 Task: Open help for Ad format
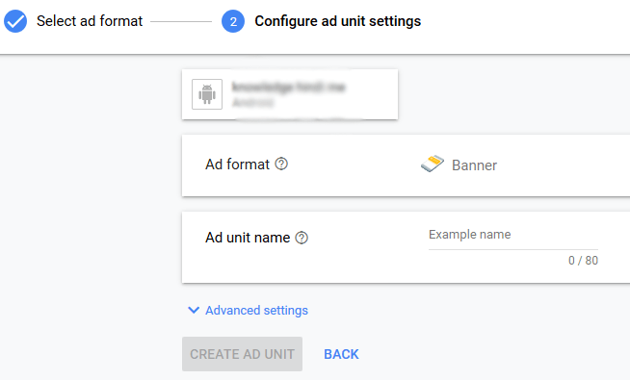tap(281, 164)
